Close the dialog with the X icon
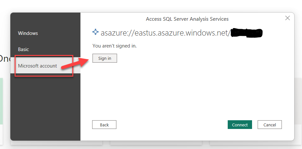Screen dimensions: 302x149 (x=287, y=18)
